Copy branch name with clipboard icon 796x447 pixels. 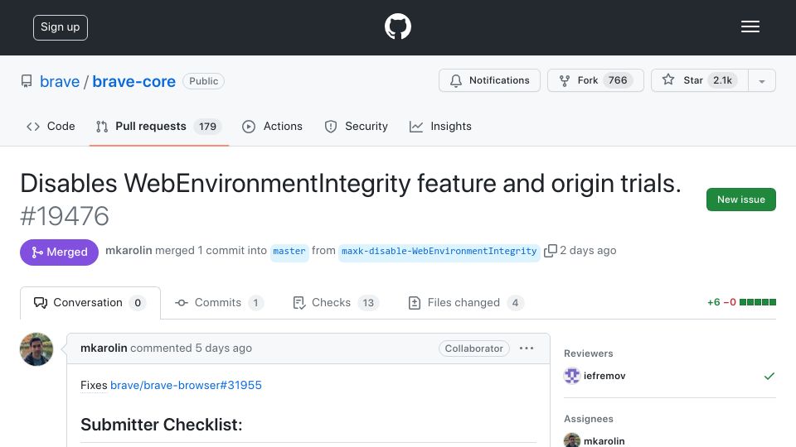coord(551,251)
